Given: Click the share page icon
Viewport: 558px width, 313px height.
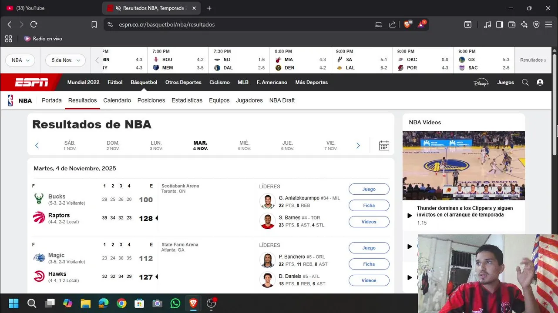Looking at the screenshot, I should coord(393,25).
